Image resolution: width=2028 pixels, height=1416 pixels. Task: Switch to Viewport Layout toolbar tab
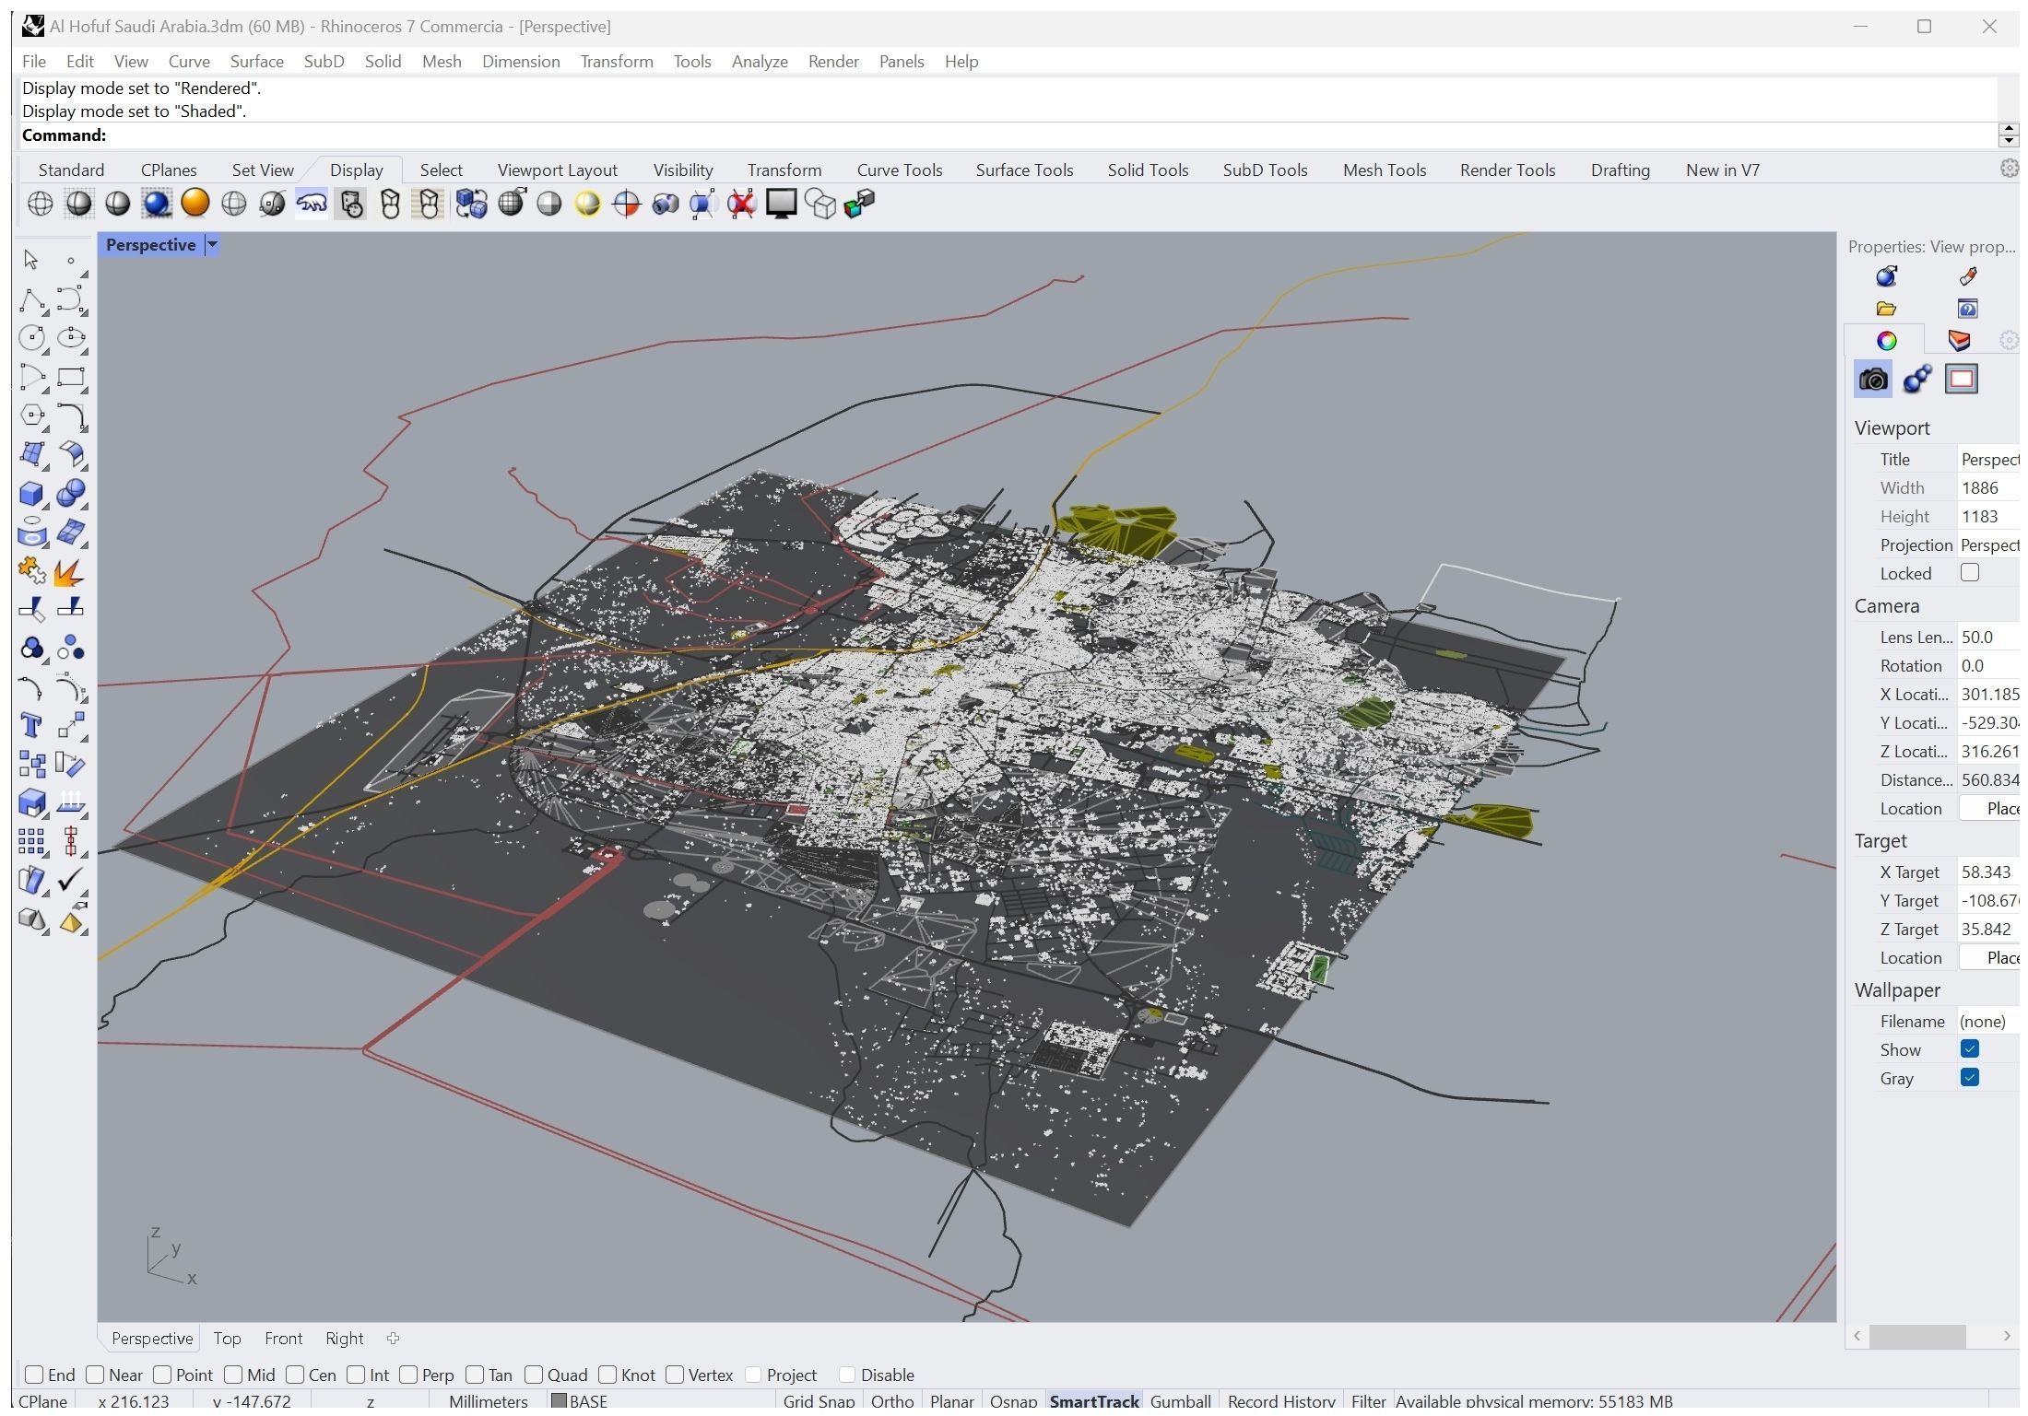560,170
